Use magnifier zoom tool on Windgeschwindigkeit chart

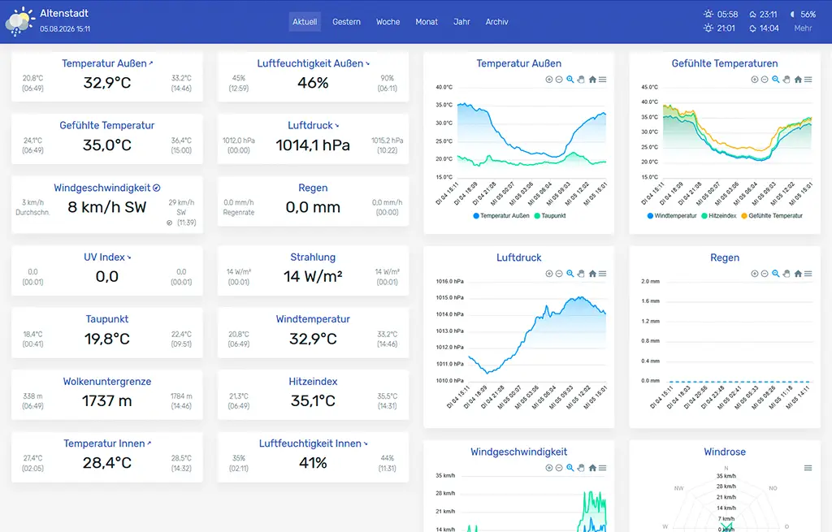pyautogui.click(x=570, y=468)
